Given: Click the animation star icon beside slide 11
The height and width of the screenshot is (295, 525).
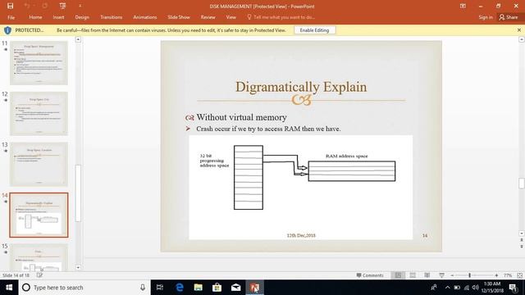Looking at the screenshot, I should point(6,49).
